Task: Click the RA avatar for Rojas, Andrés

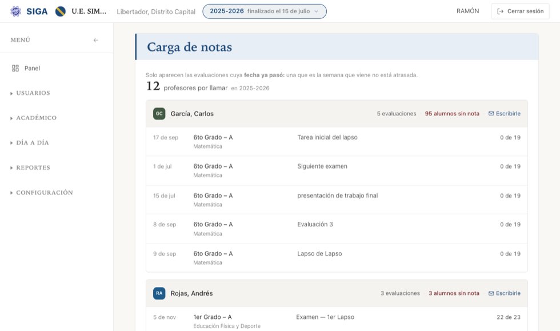Action: click(x=159, y=293)
